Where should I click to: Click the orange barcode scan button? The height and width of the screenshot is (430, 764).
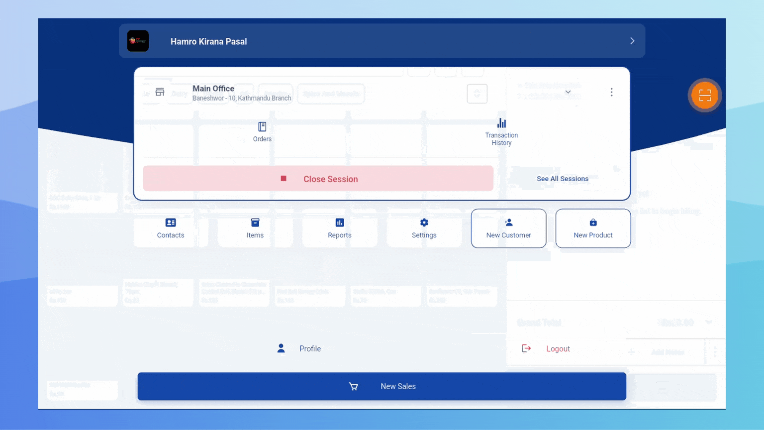pos(705,95)
